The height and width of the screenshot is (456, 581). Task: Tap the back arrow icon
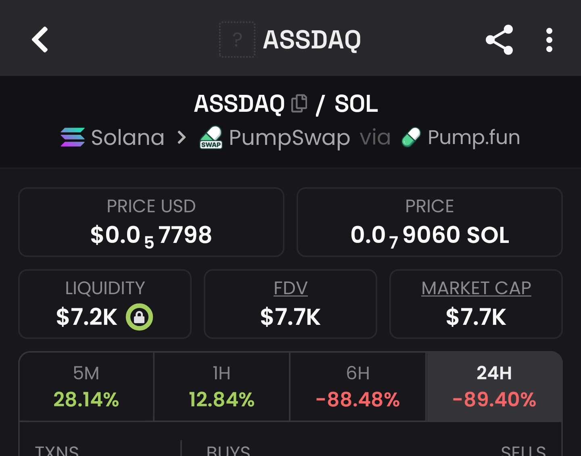click(x=40, y=40)
